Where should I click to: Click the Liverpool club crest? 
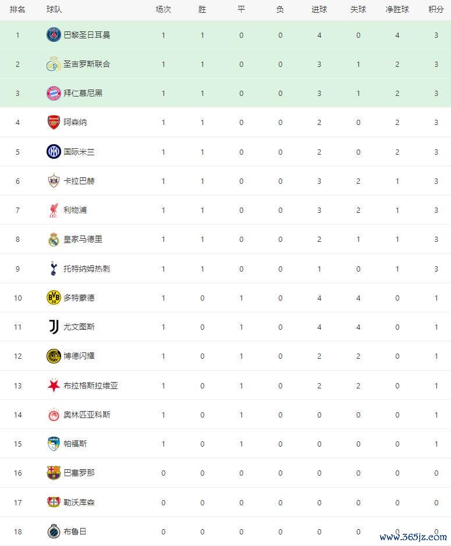(54, 210)
